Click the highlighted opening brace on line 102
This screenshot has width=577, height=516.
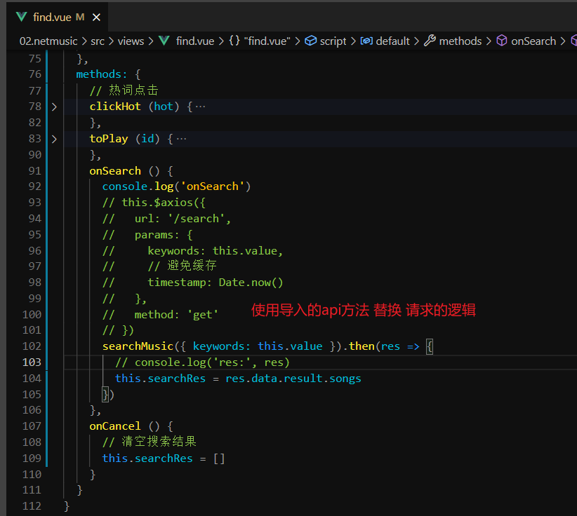pos(430,346)
